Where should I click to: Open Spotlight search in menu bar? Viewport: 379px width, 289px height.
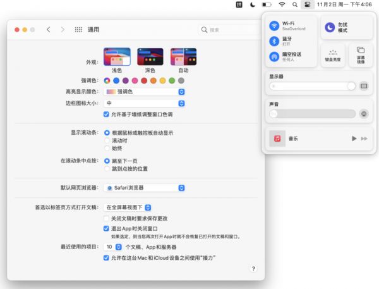[295, 4]
